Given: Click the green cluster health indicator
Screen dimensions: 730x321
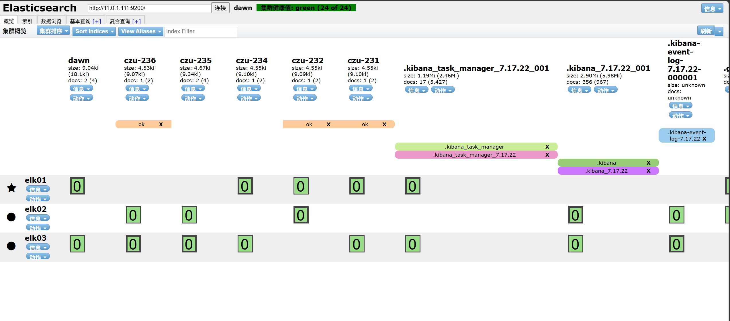Looking at the screenshot, I should [x=306, y=8].
